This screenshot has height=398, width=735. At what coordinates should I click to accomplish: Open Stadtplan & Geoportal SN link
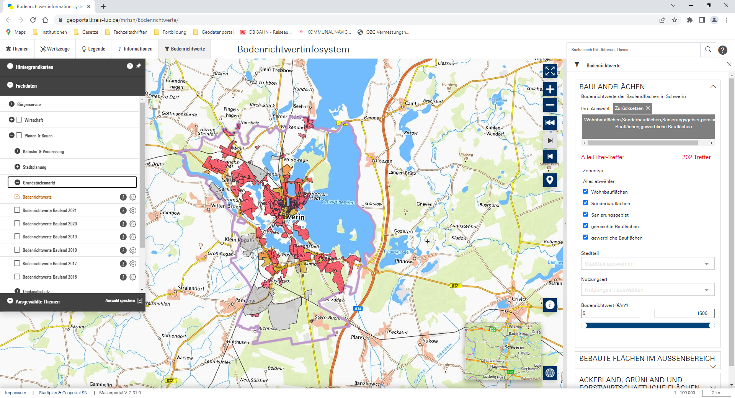[x=63, y=393]
